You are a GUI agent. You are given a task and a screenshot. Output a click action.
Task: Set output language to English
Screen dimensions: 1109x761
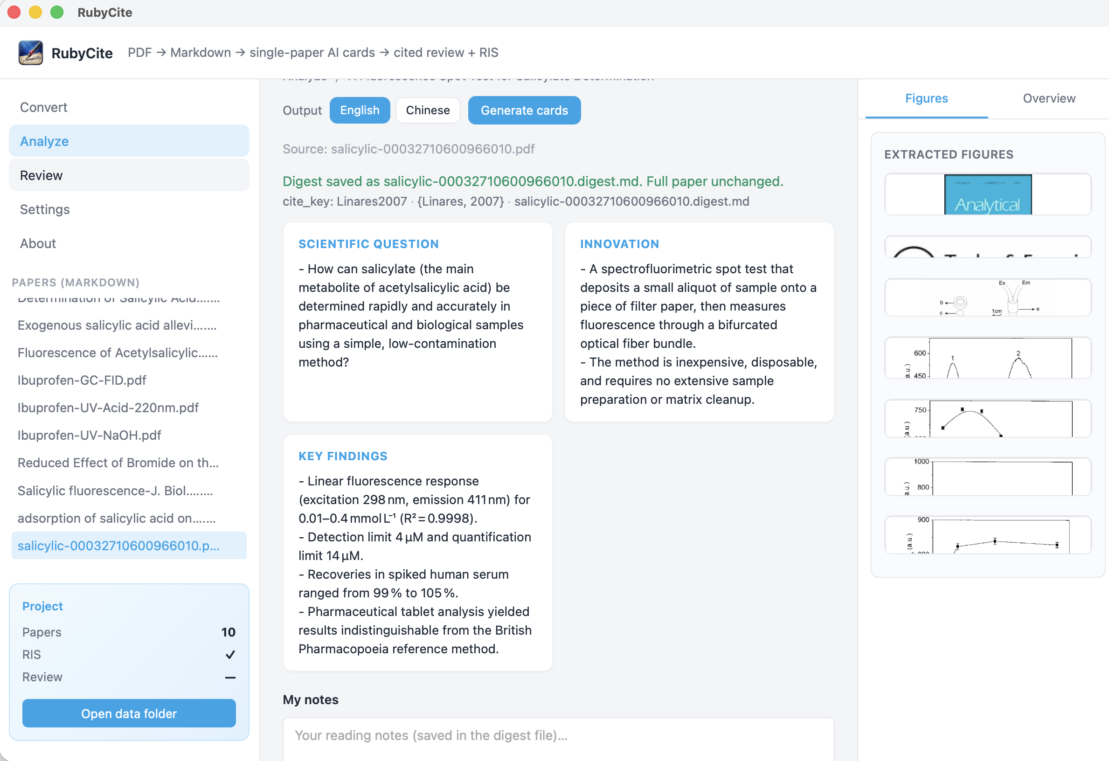click(x=360, y=110)
